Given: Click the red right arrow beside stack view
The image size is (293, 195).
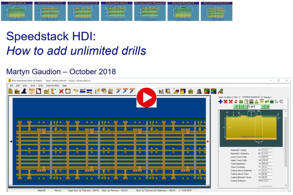Looking at the screenshot, I should (x=208, y=142).
